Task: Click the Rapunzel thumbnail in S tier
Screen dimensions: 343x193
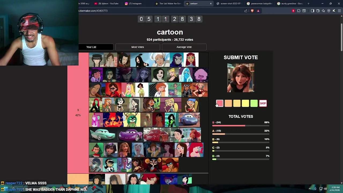Action: coord(124,150)
